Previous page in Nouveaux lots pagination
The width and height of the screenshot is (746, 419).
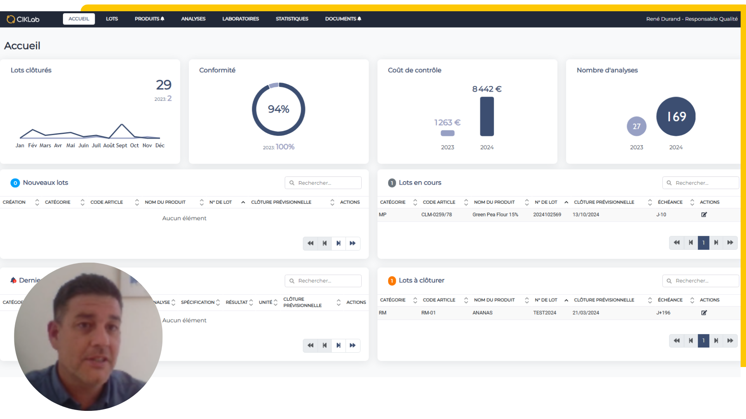324,243
